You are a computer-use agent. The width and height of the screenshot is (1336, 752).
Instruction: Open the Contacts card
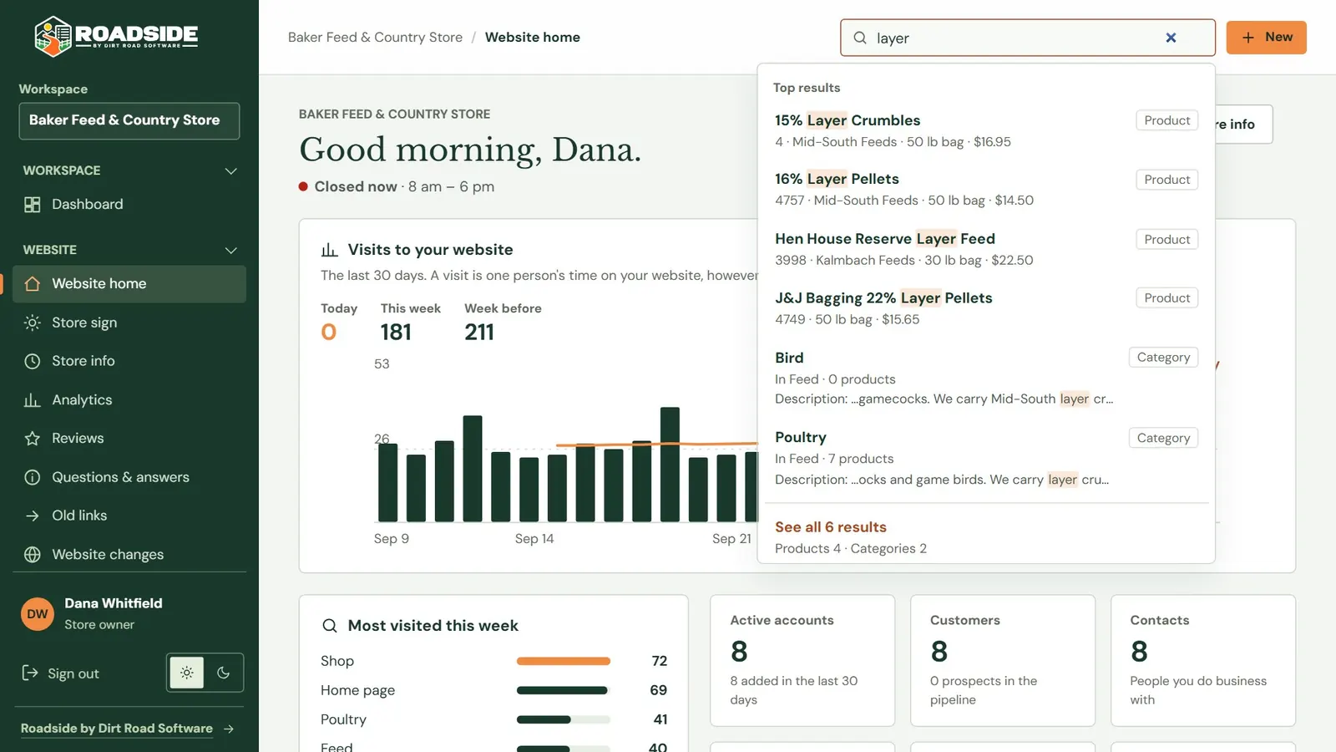tap(1203, 661)
